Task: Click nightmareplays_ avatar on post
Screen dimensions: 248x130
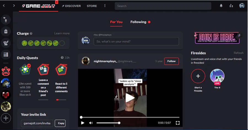Action: coord(86,61)
